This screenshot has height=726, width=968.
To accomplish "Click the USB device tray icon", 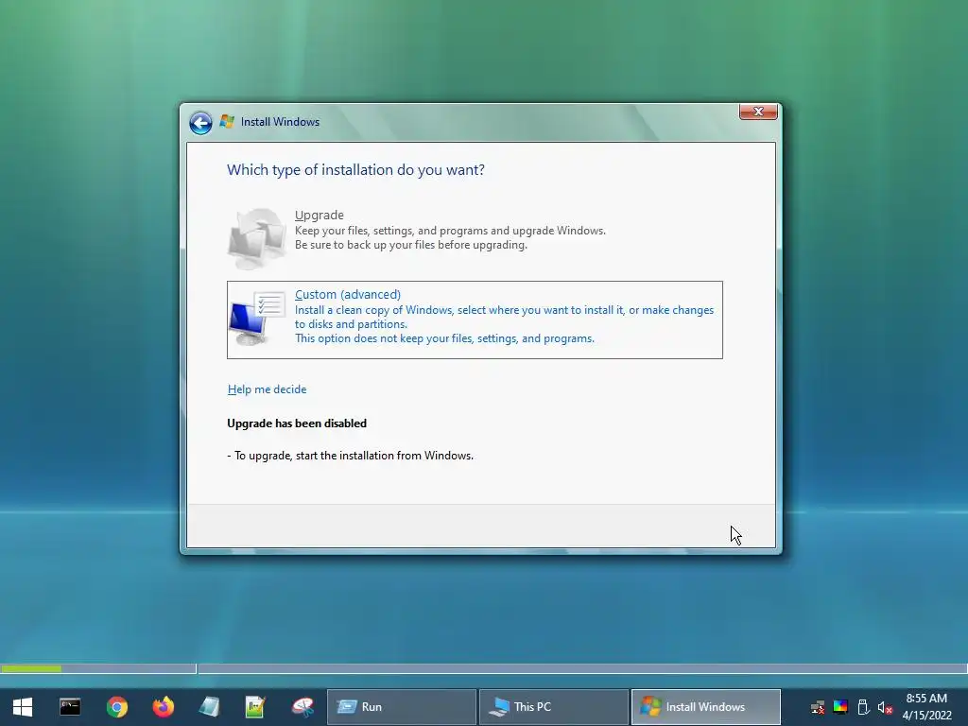I will click(x=863, y=707).
